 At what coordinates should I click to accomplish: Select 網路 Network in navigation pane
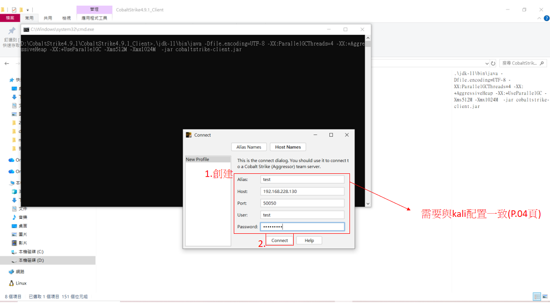(x=20, y=272)
